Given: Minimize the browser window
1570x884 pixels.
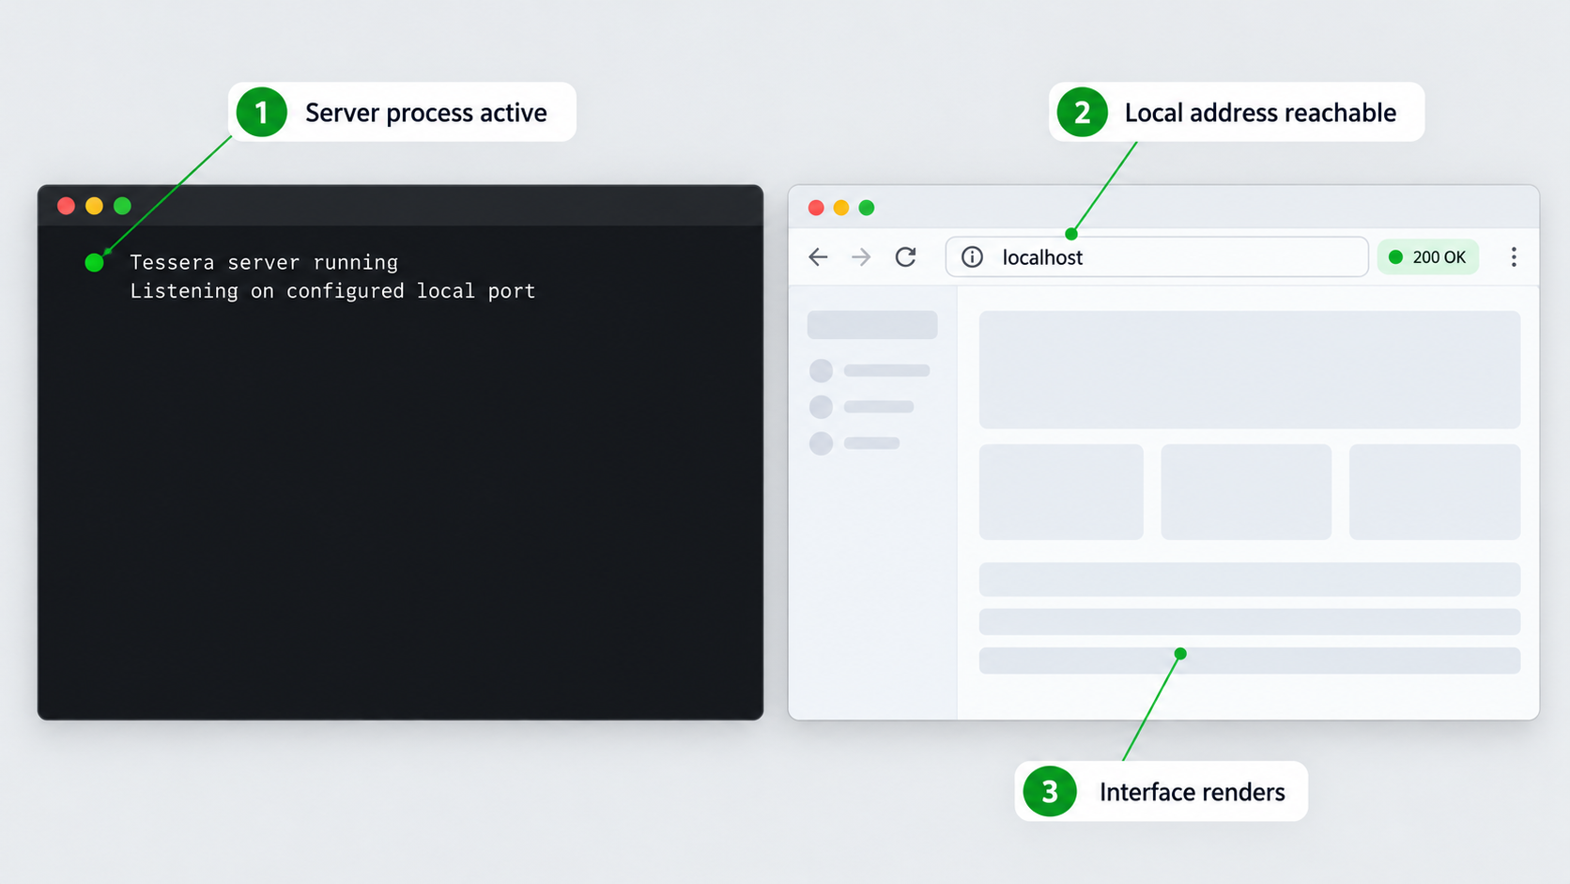Looking at the screenshot, I should click(x=841, y=208).
